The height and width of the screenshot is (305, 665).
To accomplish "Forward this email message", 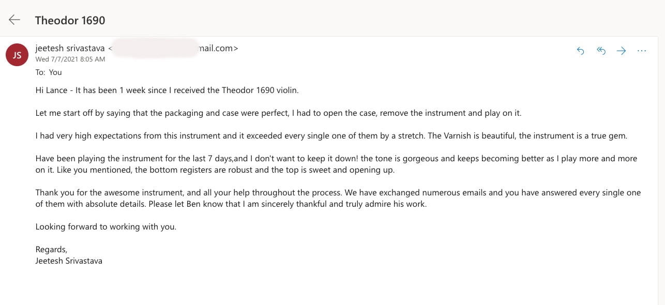I will tap(621, 51).
